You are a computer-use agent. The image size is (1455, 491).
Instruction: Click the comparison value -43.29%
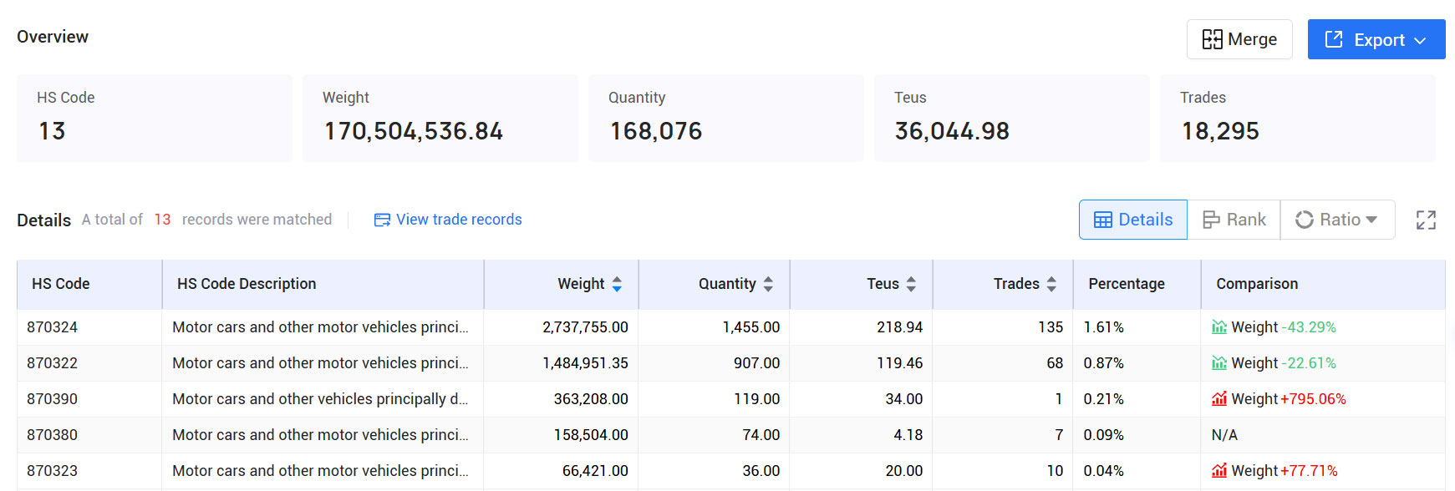(1309, 327)
